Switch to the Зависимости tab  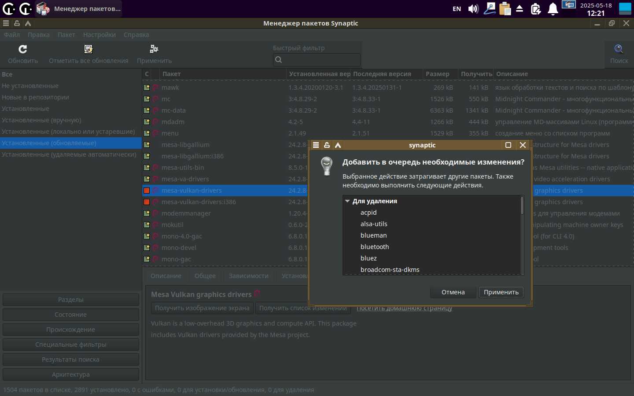248,276
